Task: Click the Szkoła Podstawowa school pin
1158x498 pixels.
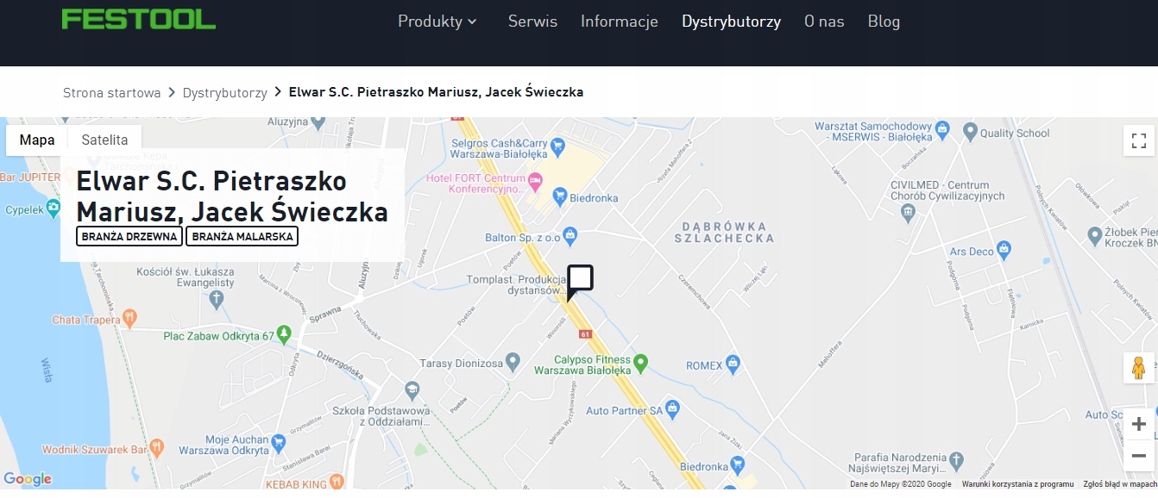Action: [x=412, y=390]
